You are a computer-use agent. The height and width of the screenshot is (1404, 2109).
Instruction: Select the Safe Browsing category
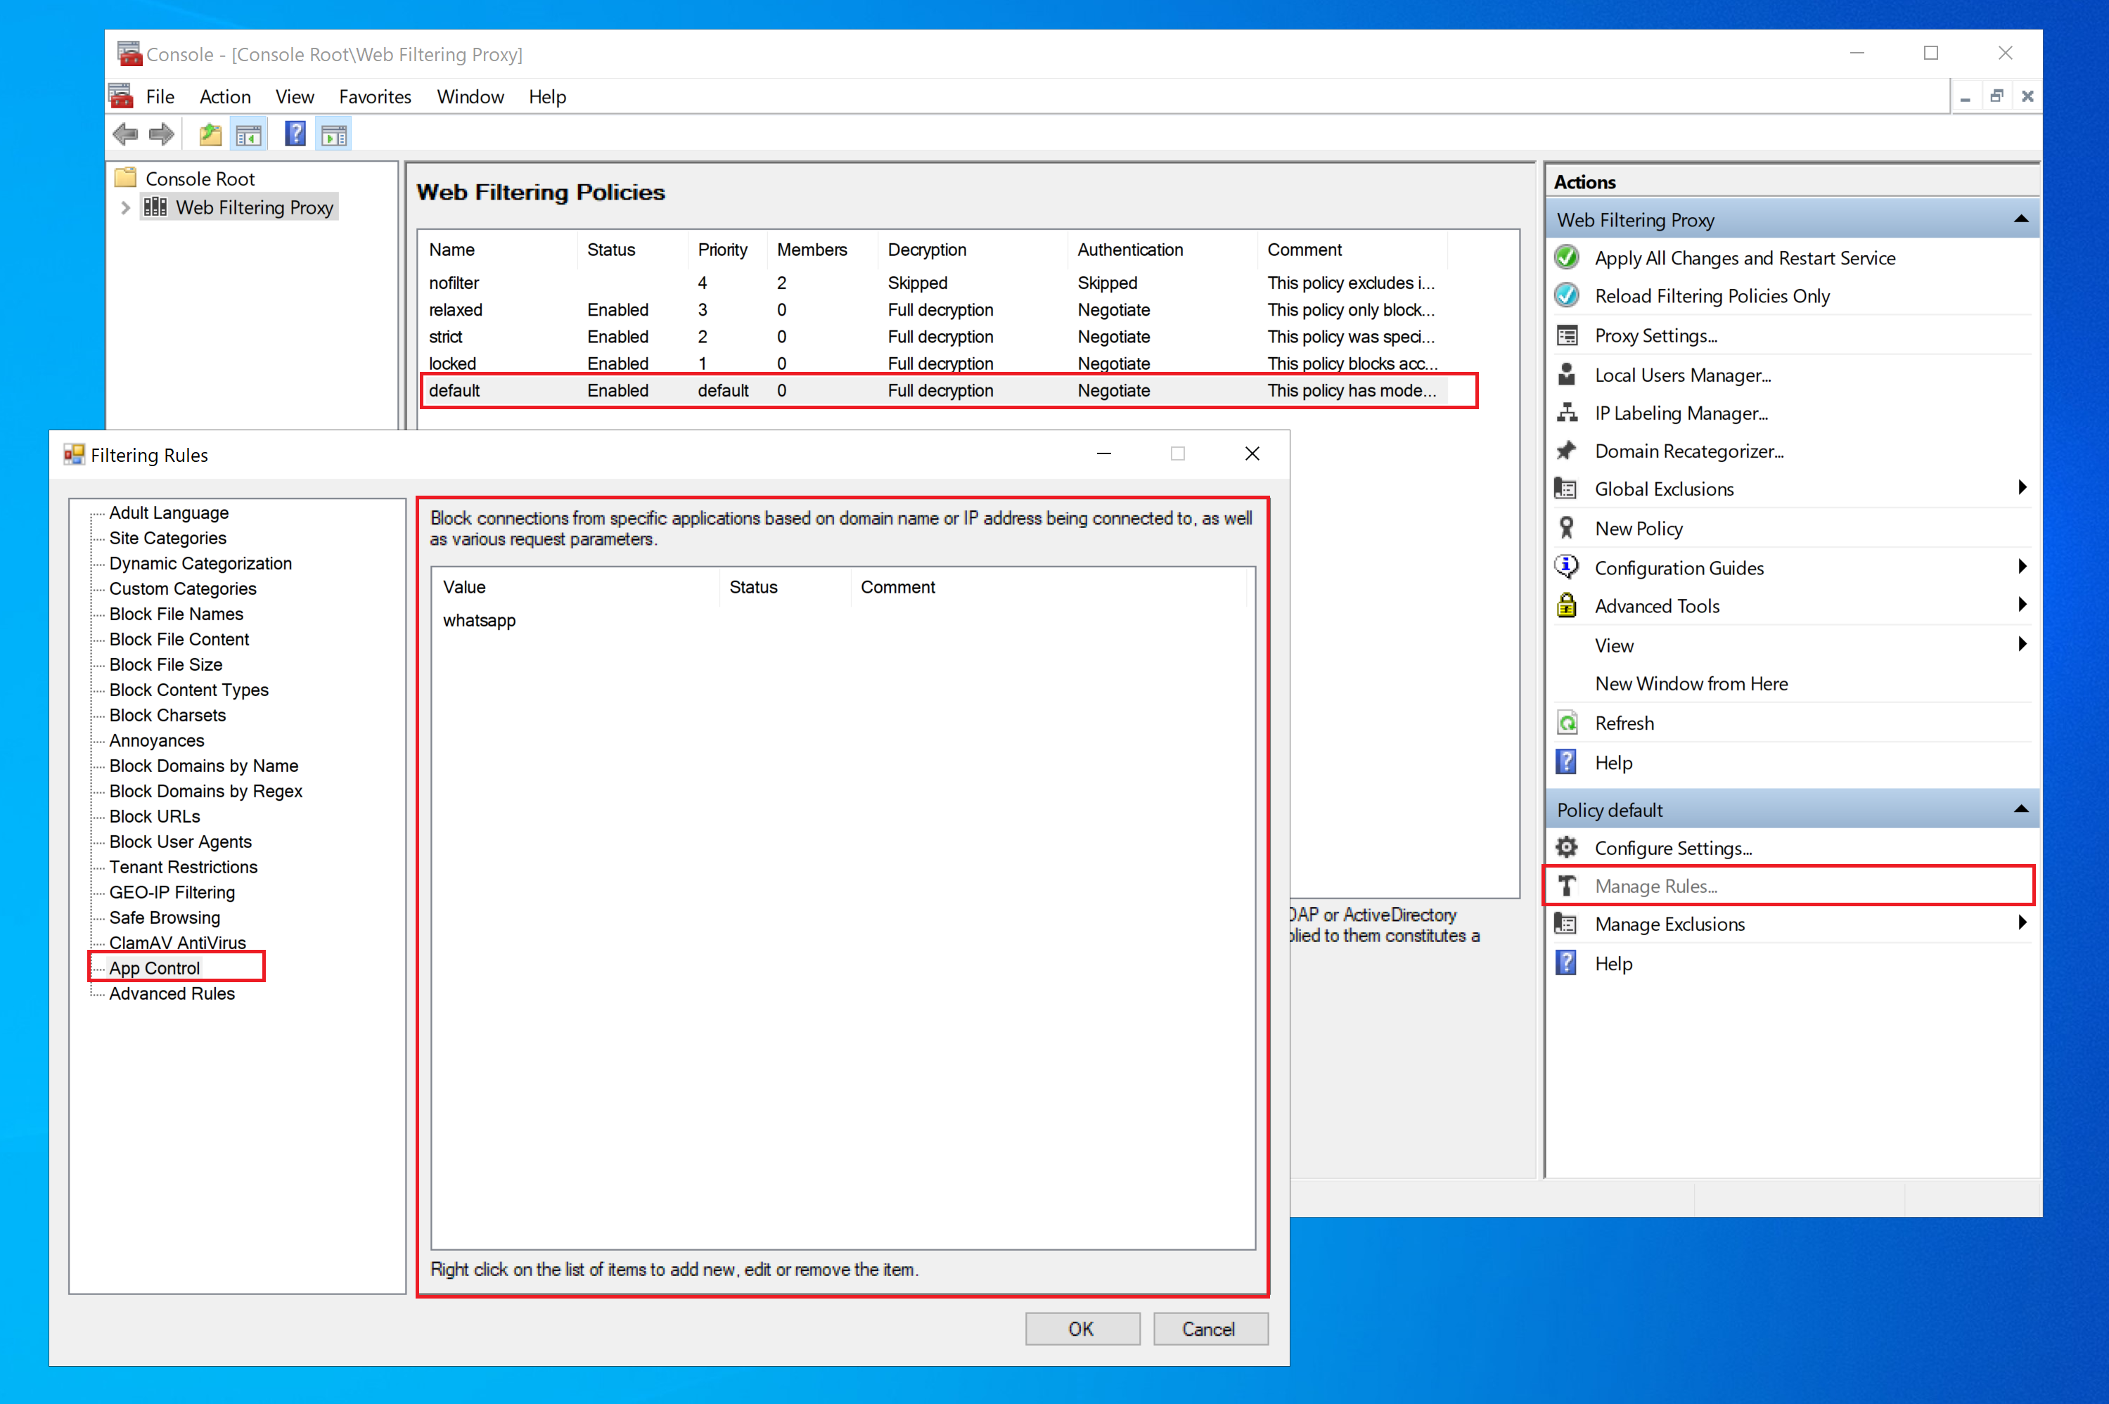pyautogui.click(x=165, y=917)
